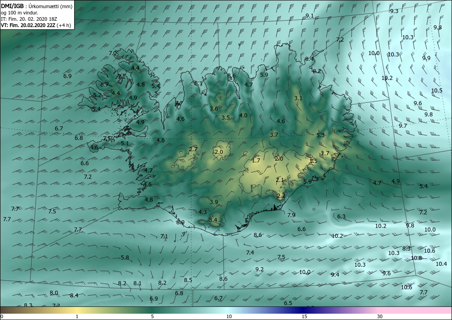Viewport: 452px width, 320px height.
Task: Click the 3.9 value on the map
Action: [x=214, y=202]
